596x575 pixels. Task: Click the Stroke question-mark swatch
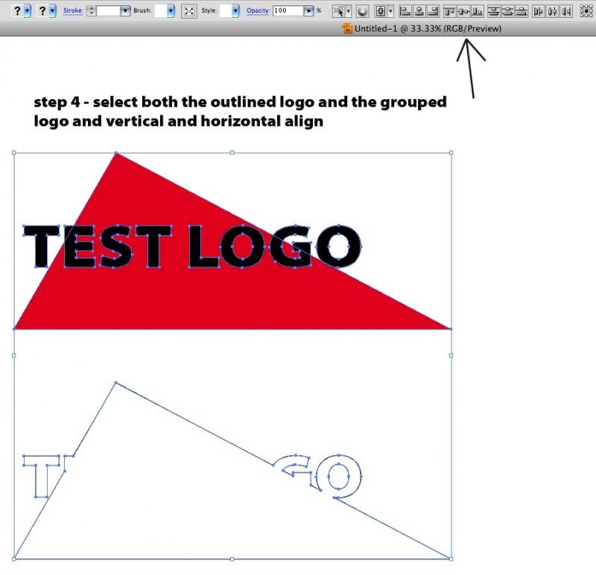coord(42,10)
